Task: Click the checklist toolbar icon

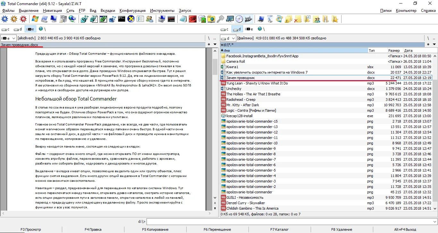Action: coord(140,19)
